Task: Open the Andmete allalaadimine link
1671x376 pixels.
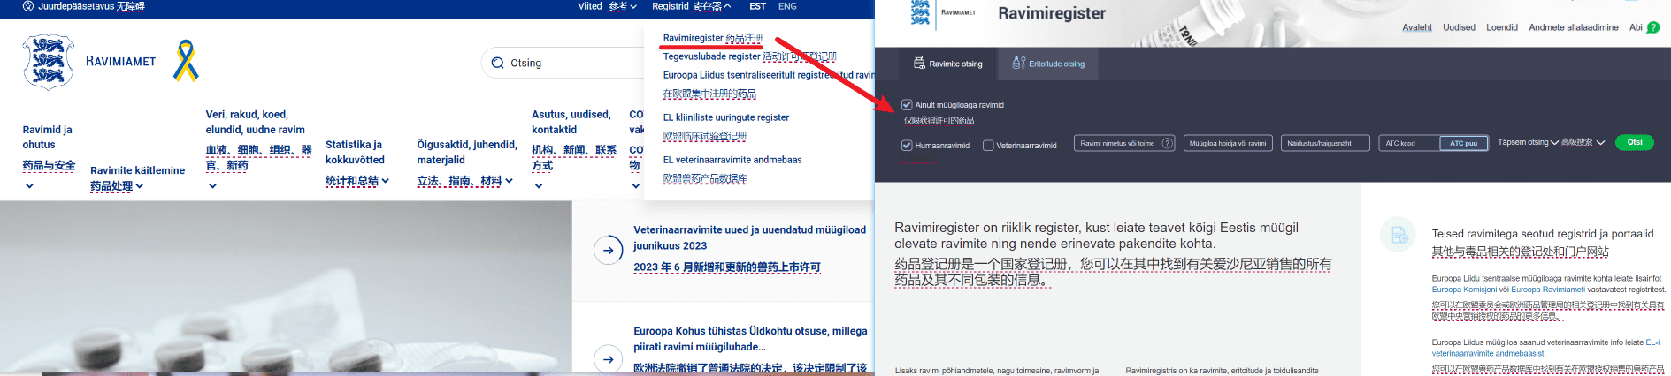Action: click(1574, 27)
